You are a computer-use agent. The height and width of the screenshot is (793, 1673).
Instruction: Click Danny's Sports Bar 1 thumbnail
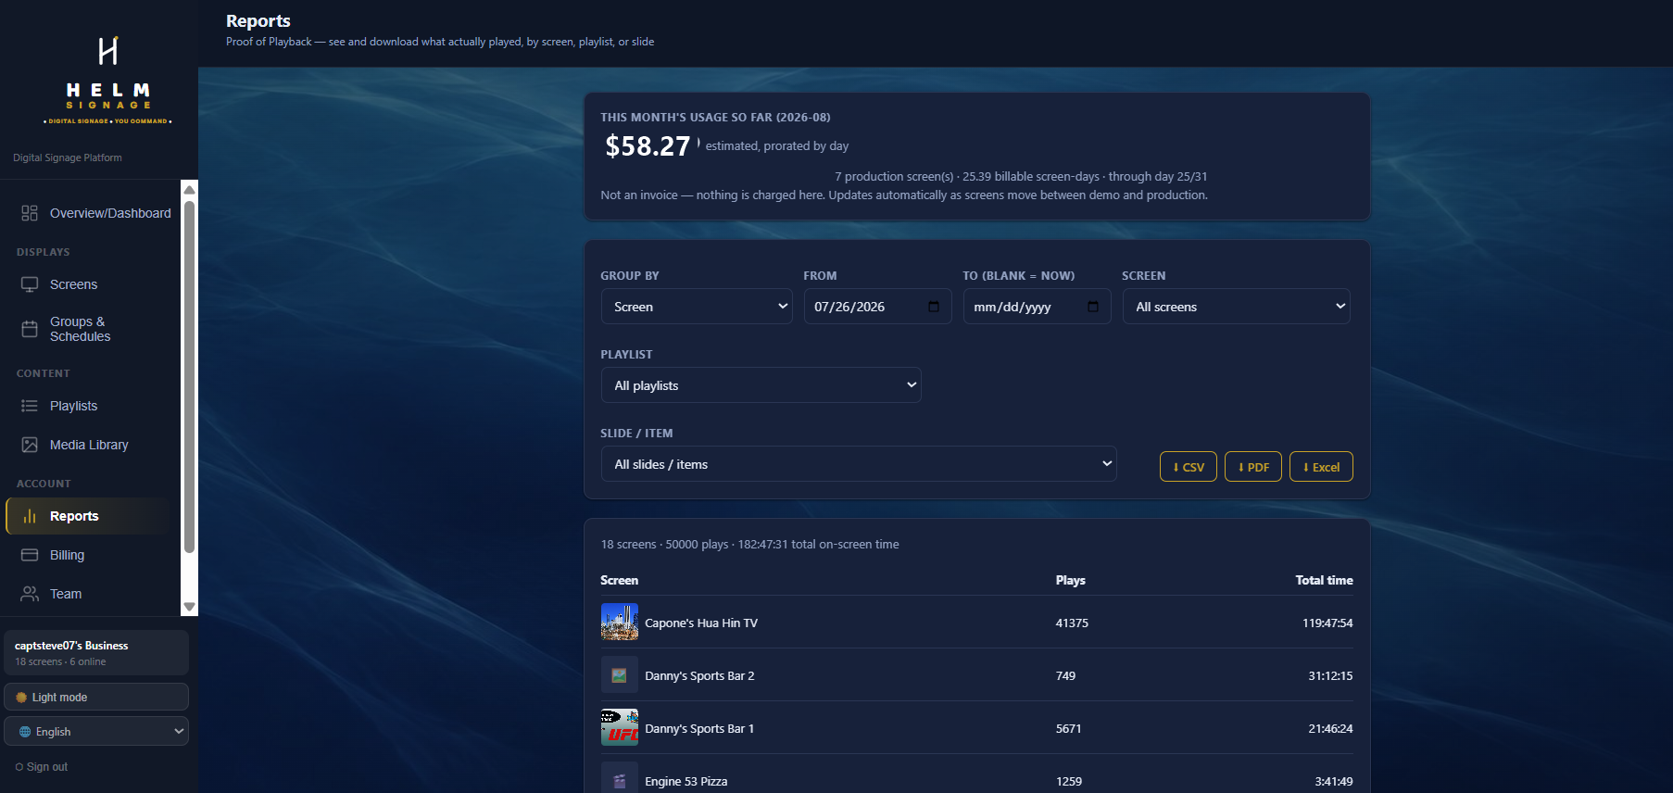pyautogui.click(x=619, y=728)
